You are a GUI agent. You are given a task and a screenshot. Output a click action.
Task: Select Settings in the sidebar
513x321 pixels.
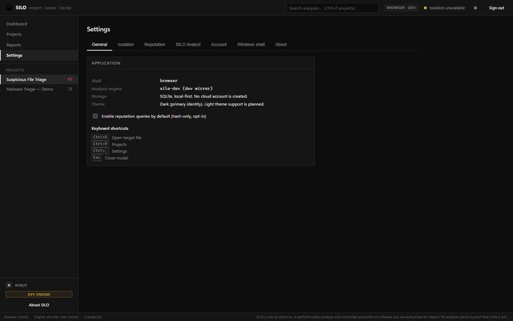39,55
